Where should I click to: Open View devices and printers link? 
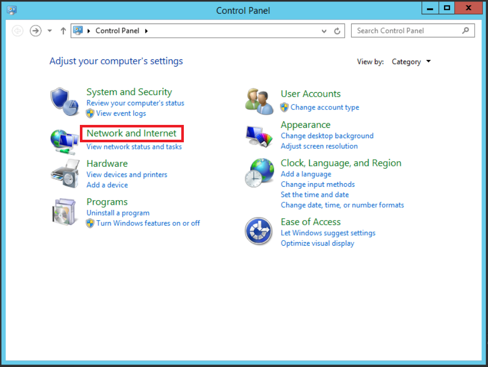pyautogui.click(x=126, y=175)
